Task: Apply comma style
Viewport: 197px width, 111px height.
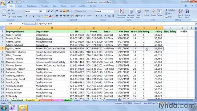Action: tap(105, 16)
